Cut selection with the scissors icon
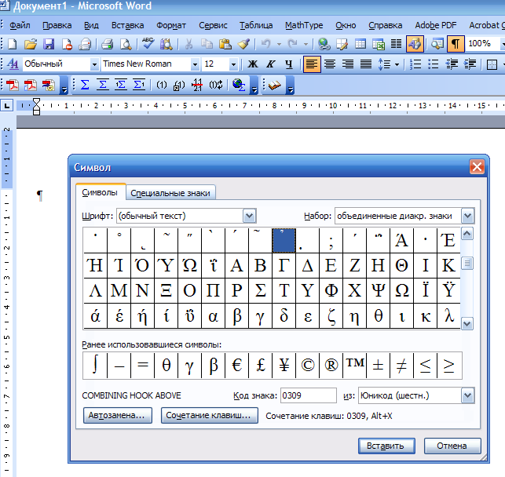The image size is (505, 477). (188, 44)
